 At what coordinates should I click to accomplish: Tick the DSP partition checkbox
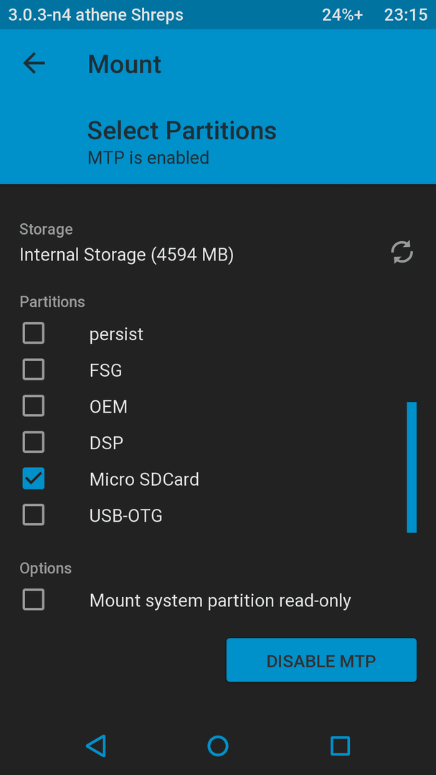click(34, 442)
